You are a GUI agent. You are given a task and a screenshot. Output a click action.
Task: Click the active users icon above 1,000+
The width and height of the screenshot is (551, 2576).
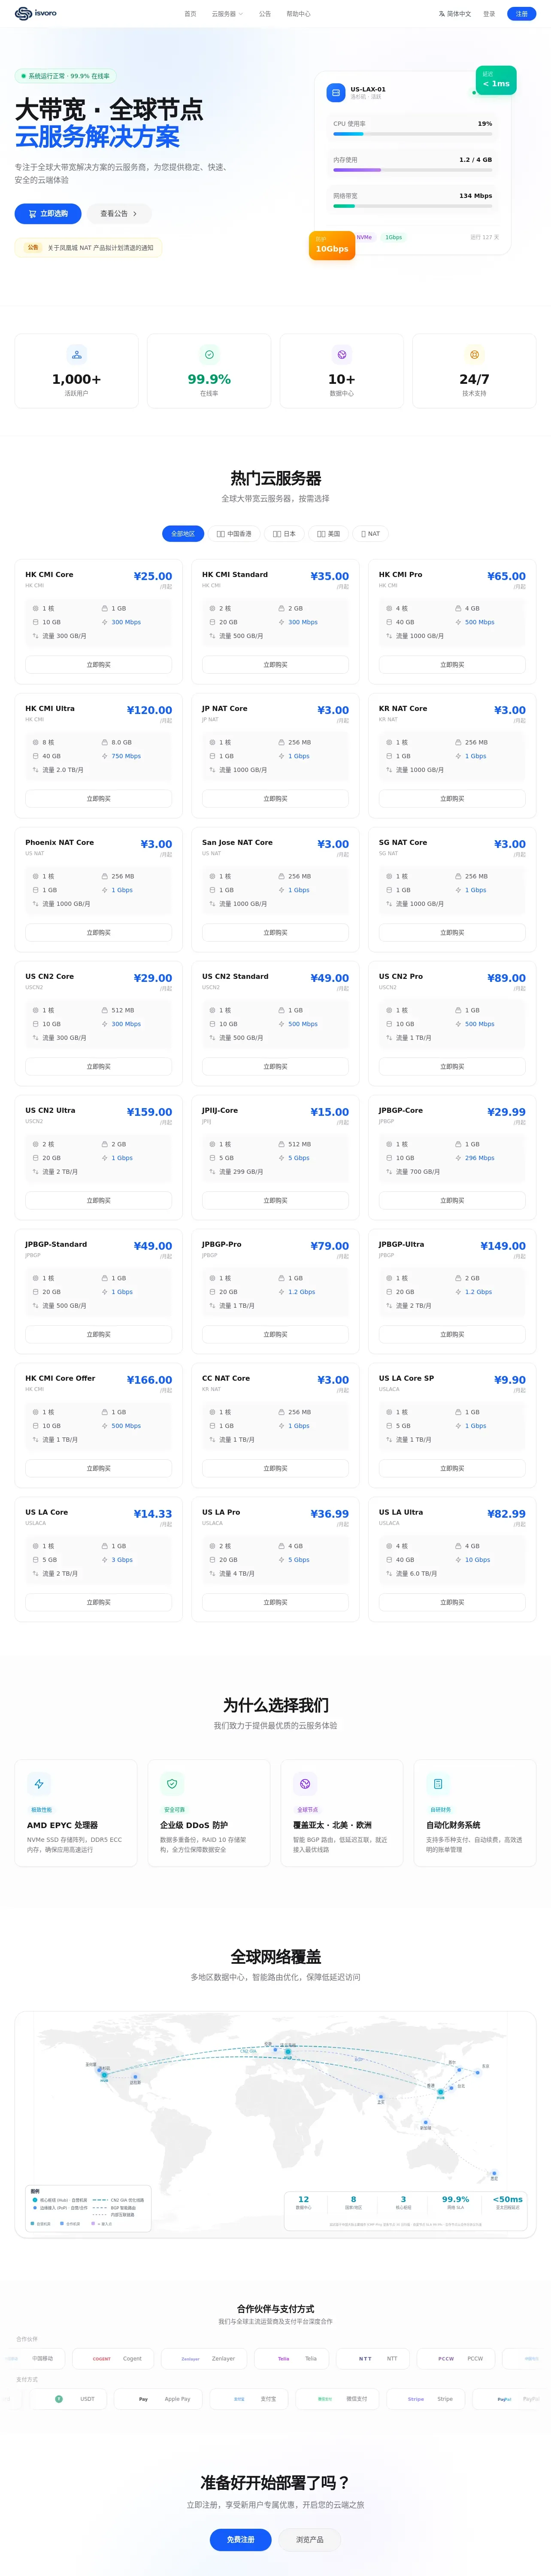coord(76,354)
